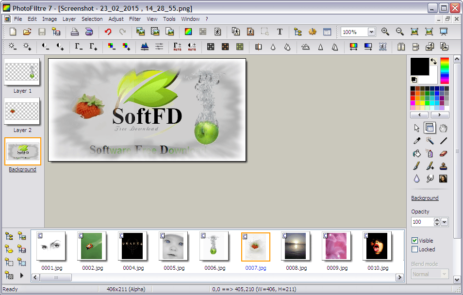This screenshot has width=463, height=295.
Task: Select the pointer selection tool
Action: 416,128
